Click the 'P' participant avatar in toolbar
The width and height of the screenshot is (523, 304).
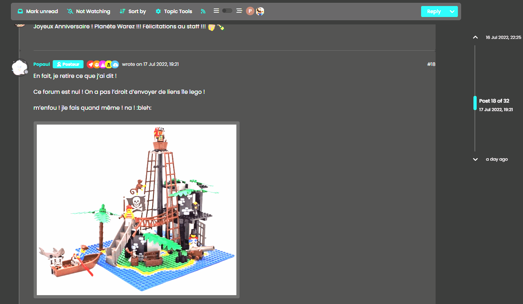250,11
